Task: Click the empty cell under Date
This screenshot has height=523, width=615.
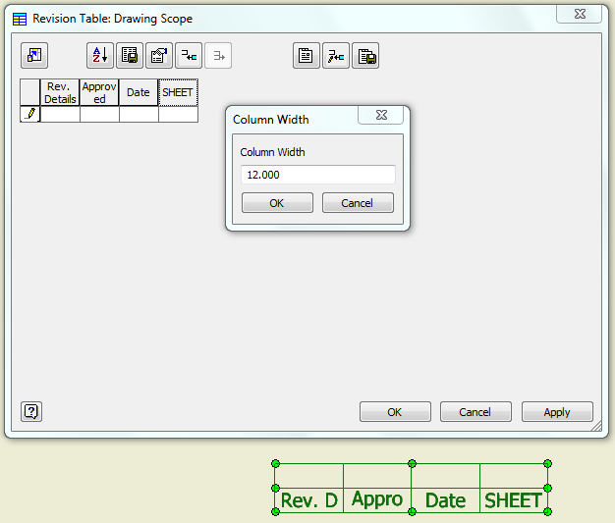Action: point(139,115)
